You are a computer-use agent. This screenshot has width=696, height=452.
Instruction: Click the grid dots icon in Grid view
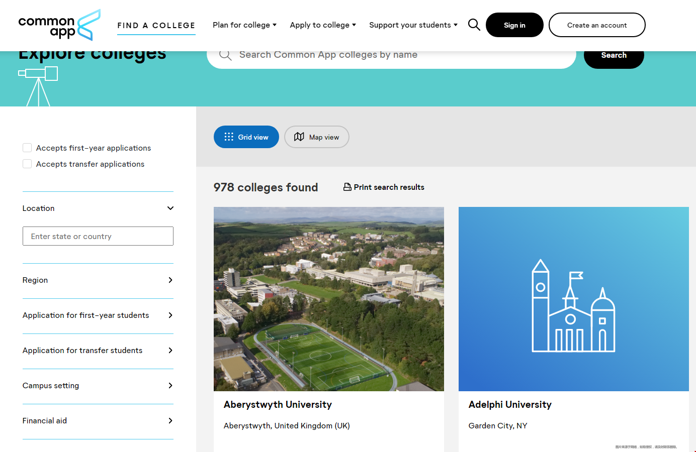tap(229, 137)
